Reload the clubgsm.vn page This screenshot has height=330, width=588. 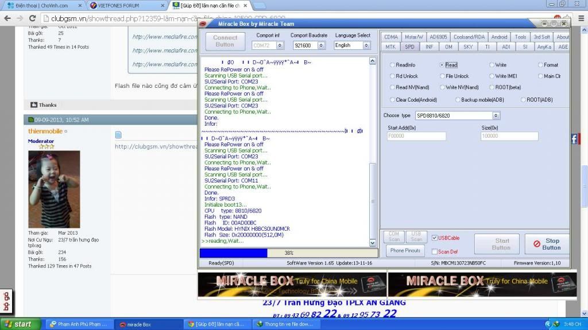[x=33, y=18]
